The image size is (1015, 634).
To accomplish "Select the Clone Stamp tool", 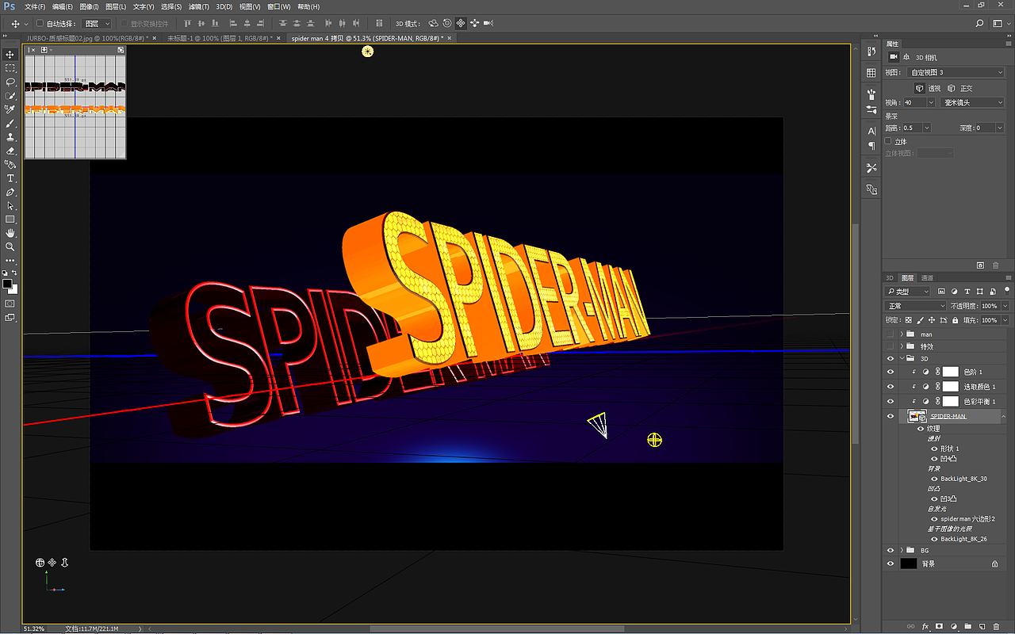I will click(x=10, y=137).
